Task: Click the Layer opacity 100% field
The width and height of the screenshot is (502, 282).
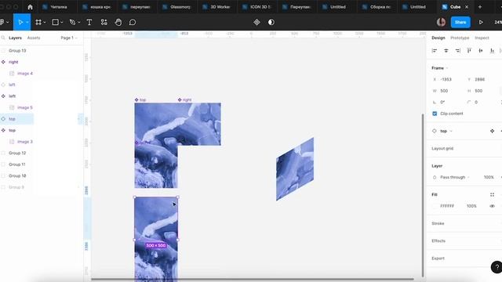Action: [x=489, y=177]
